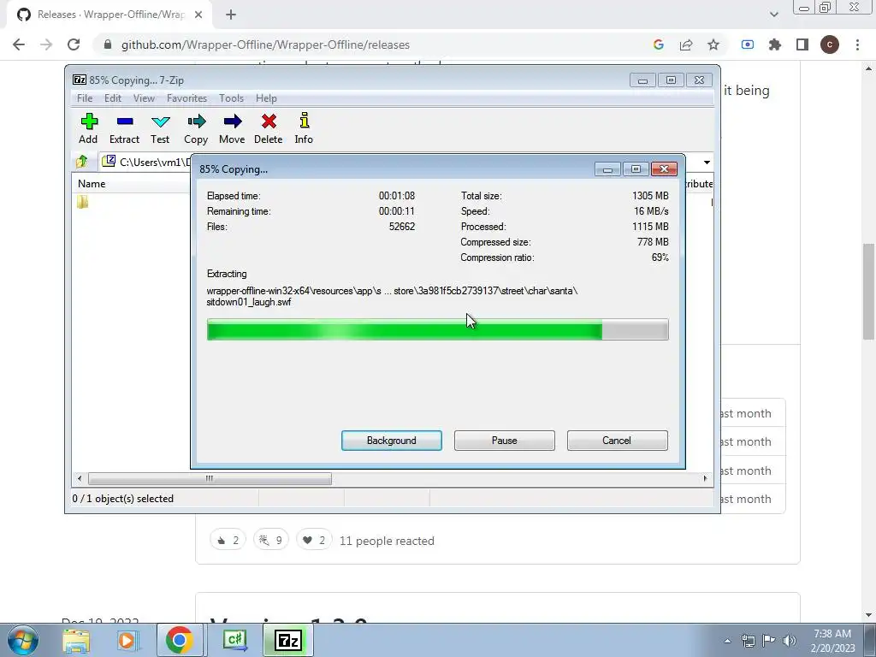Bookmark this page with star icon
Screen dimensions: 876x657
pyautogui.click(x=713, y=44)
